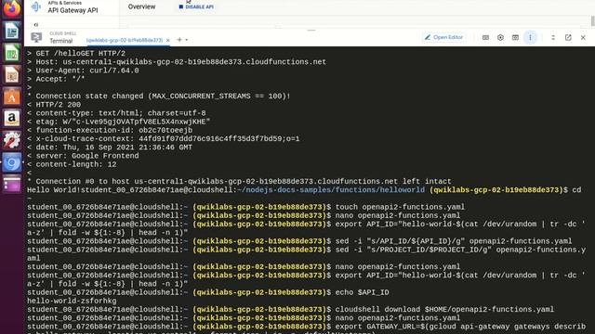Image resolution: width=595 pixels, height=334 pixels.
Task: Click the 'echo $API_ID' command
Action: click(x=362, y=292)
